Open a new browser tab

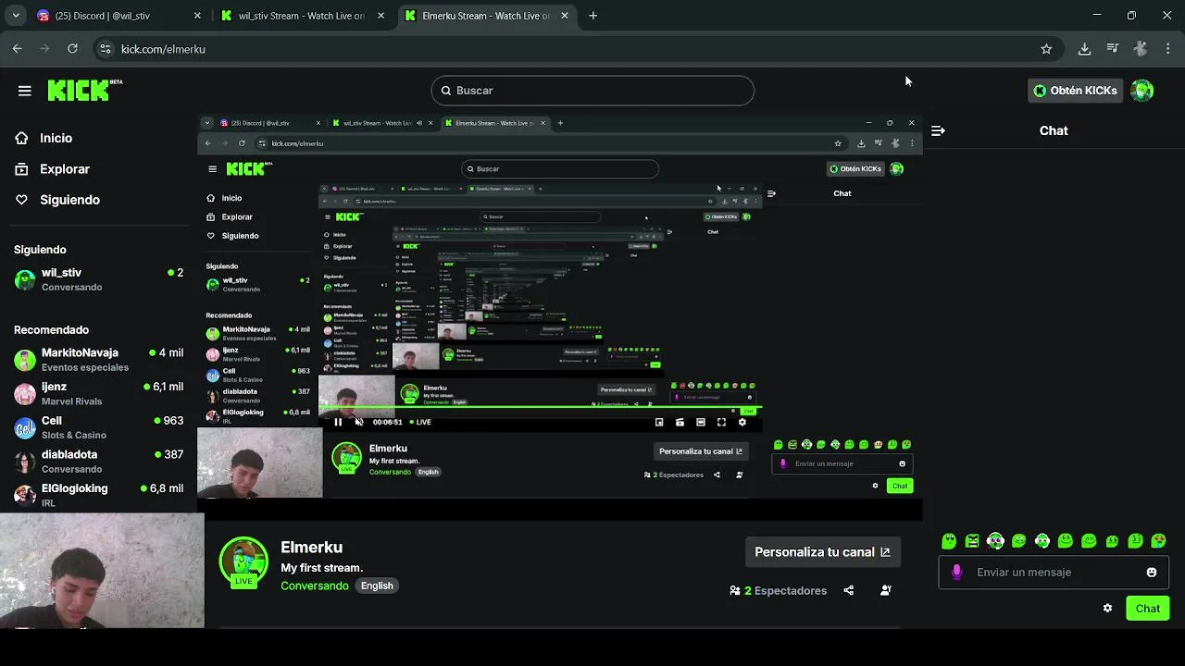pos(592,16)
